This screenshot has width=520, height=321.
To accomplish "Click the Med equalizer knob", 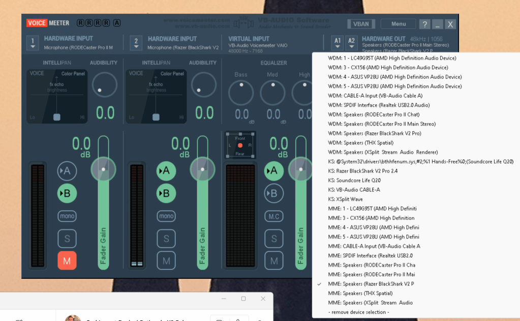I will [272, 93].
